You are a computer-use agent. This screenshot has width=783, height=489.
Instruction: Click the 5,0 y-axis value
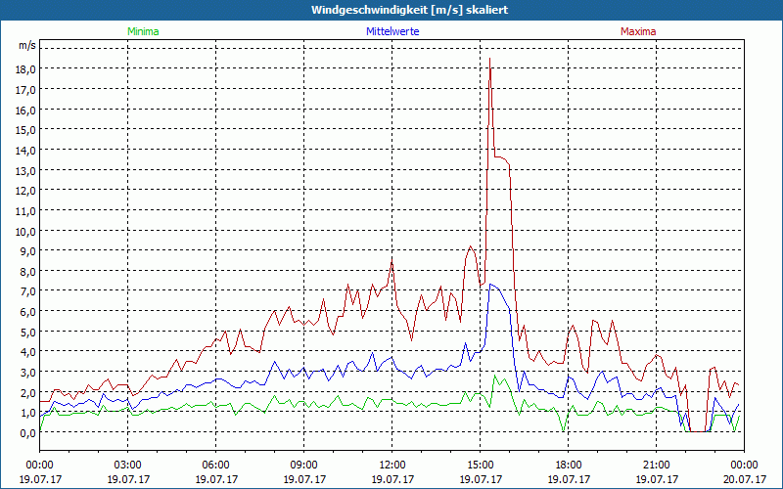coord(29,333)
